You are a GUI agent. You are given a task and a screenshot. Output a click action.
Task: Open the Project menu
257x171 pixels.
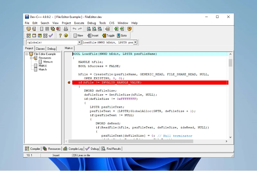pyautogui.click(x=66, y=23)
